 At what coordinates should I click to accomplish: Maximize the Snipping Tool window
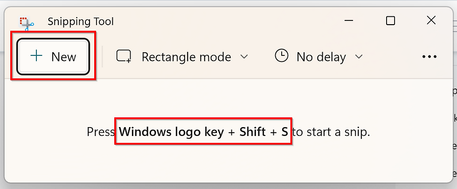[x=390, y=20]
